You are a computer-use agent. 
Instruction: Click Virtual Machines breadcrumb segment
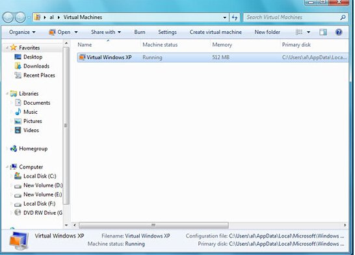83,18
